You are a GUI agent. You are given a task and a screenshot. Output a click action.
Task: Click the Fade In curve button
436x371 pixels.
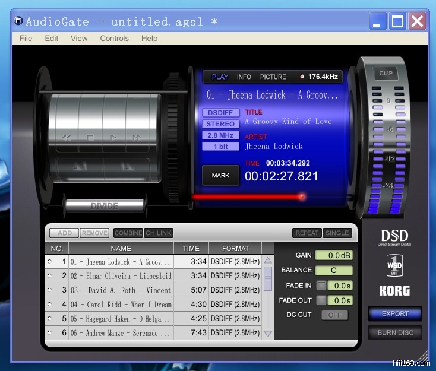pos(321,286)
